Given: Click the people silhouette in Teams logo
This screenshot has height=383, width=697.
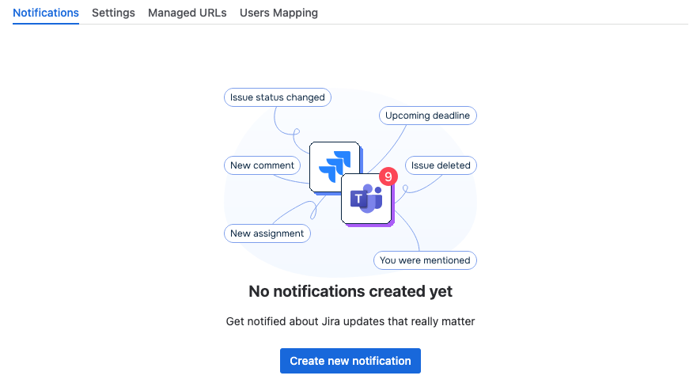Looking at the screenshot, I should 374,198.
